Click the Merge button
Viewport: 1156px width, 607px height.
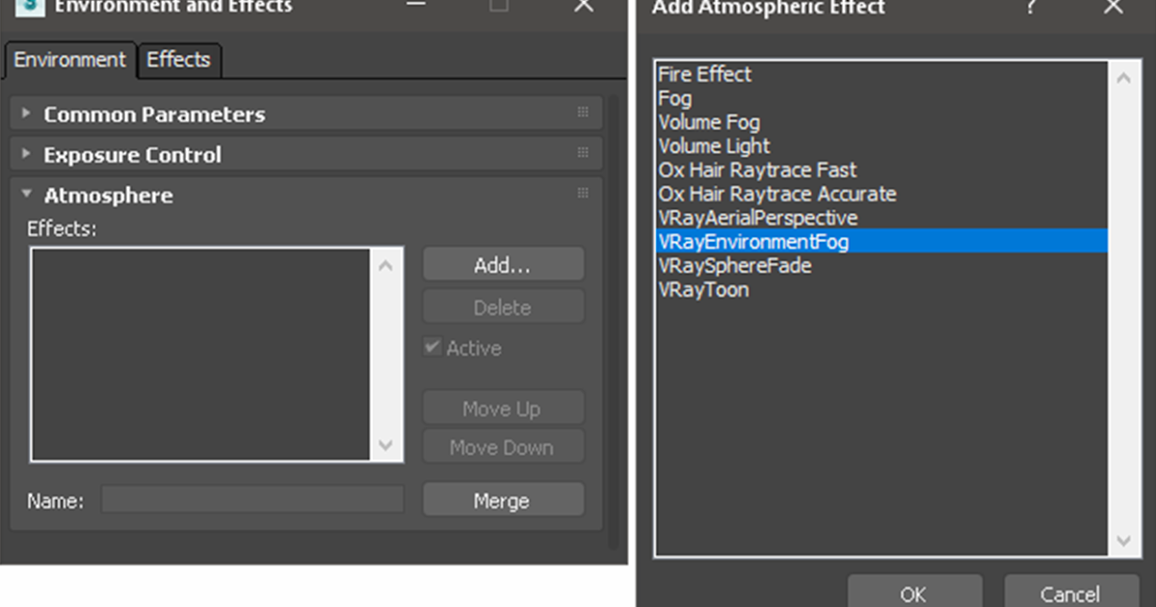[503, 501]
